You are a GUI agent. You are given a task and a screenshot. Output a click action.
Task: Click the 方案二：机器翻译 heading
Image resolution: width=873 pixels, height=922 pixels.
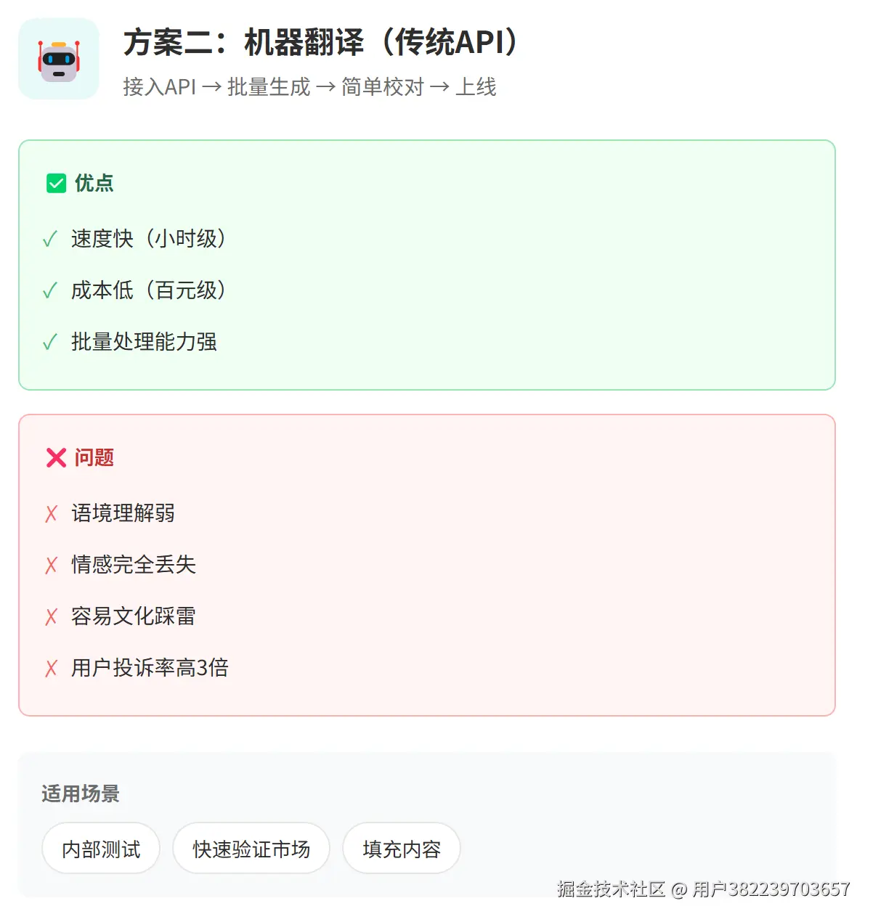320,42
